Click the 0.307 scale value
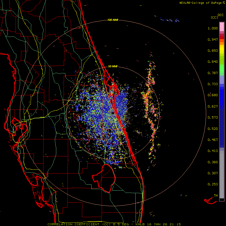This screenshot has width=226, height=226. (x=213, y=173)
